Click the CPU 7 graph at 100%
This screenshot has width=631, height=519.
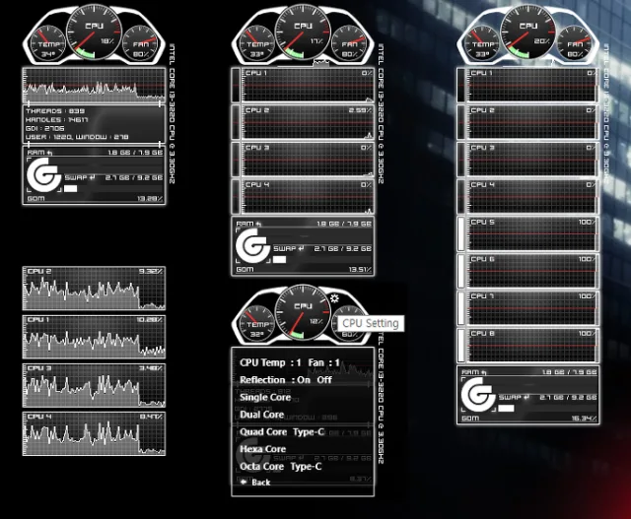click(x=532, y=308)
